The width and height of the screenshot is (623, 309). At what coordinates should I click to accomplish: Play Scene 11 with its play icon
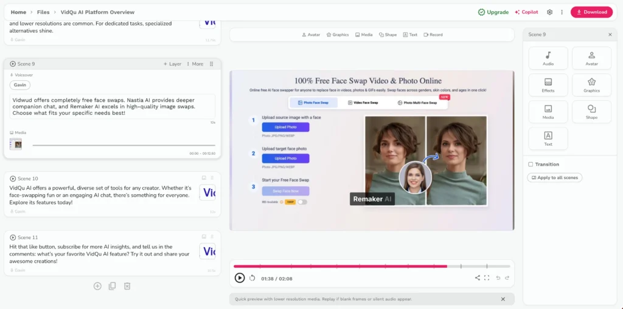click(x=13, y=237)
